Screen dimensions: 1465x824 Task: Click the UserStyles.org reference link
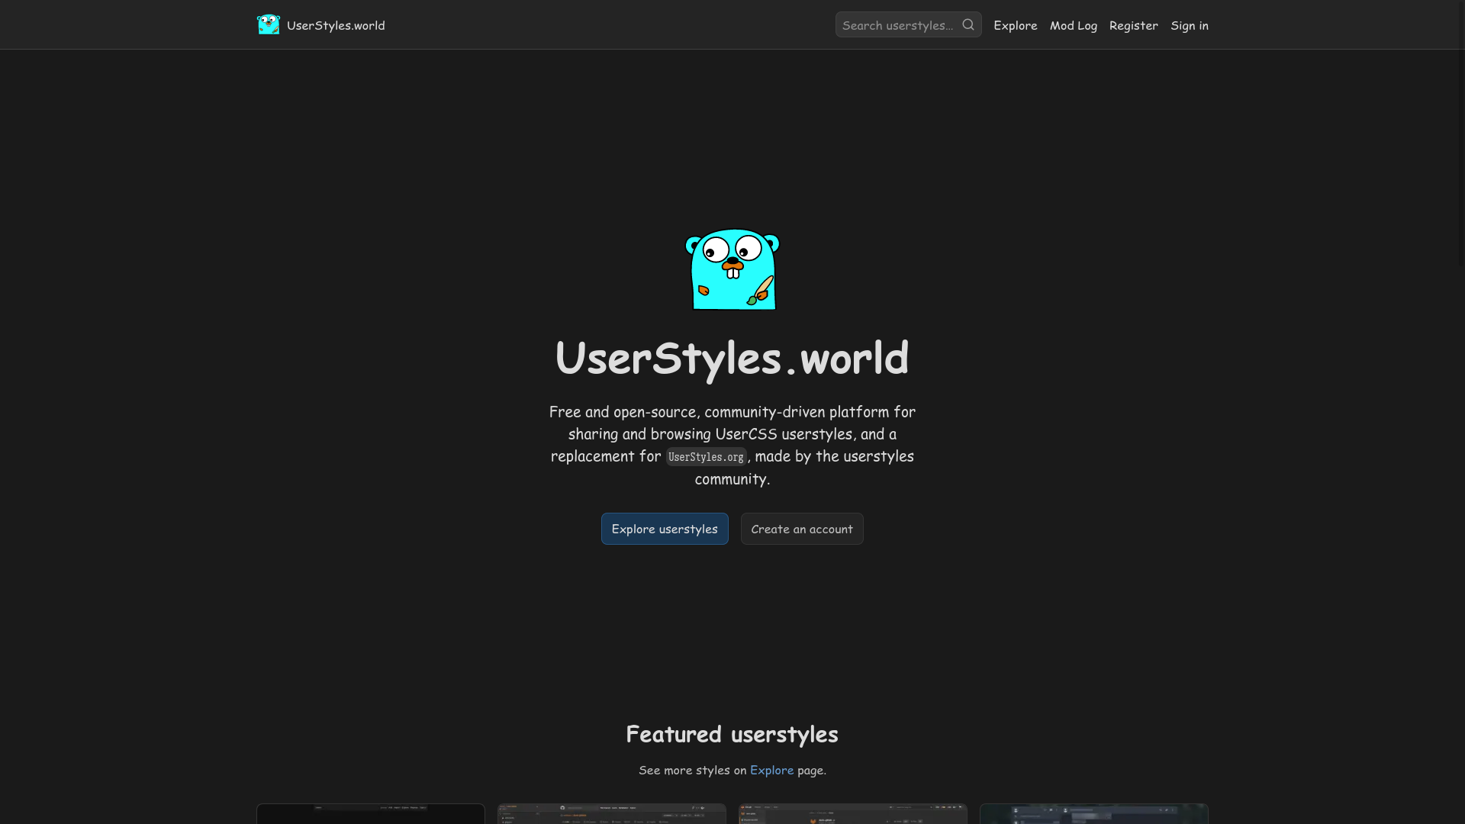click(x=705, y=455)
